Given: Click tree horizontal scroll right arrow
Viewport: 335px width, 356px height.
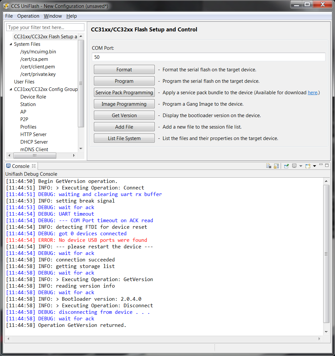Looking at the screenshot, I should (74, 155).
